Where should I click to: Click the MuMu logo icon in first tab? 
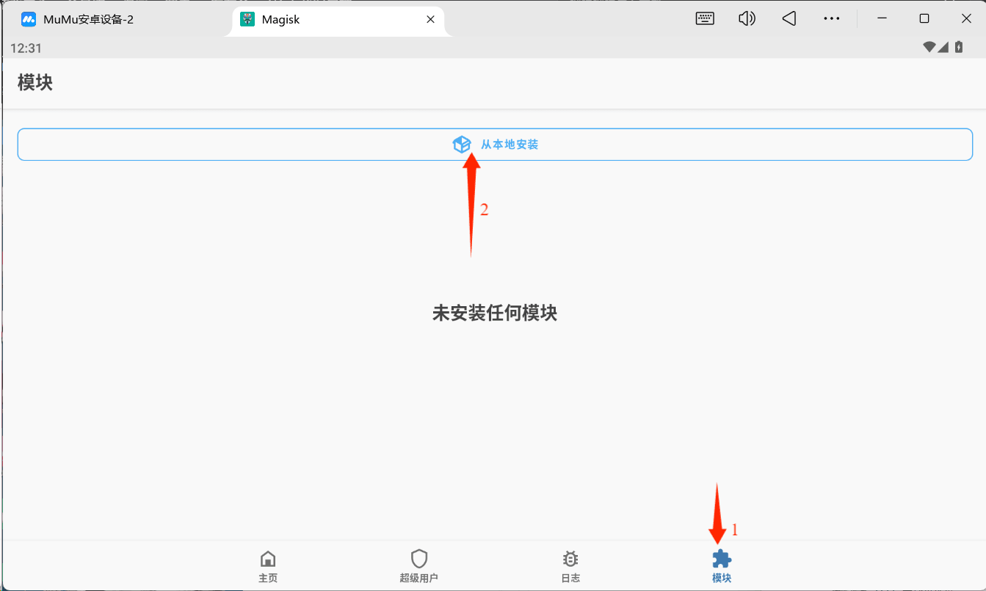29,20
